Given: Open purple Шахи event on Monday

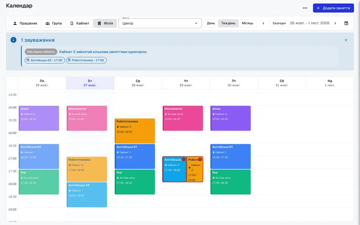Looking at the screenshot, I should click(x=39, y=118).
